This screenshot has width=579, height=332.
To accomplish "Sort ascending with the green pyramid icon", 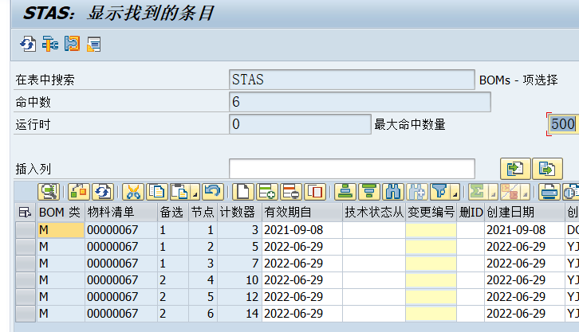I will point(345,192).
